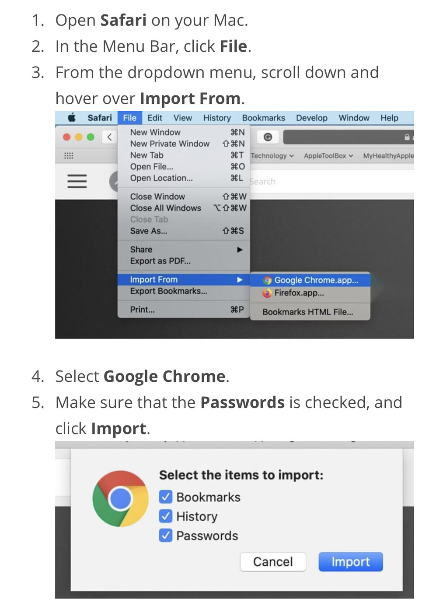
Task: Select Firefox.app... import option
Action: point(310,293)
